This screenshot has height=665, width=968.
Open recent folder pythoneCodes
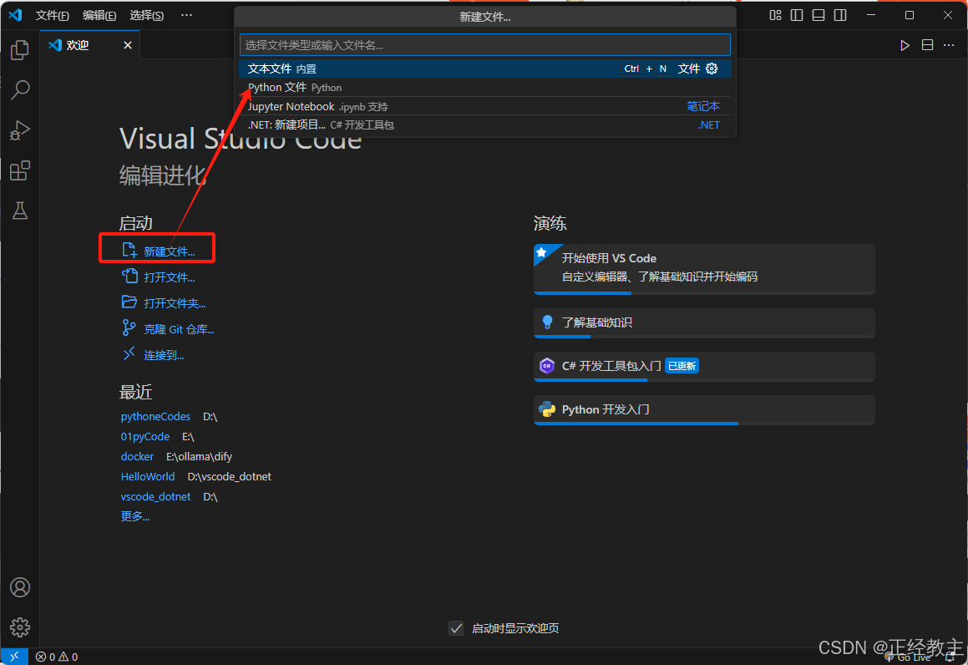coord(155,417)
